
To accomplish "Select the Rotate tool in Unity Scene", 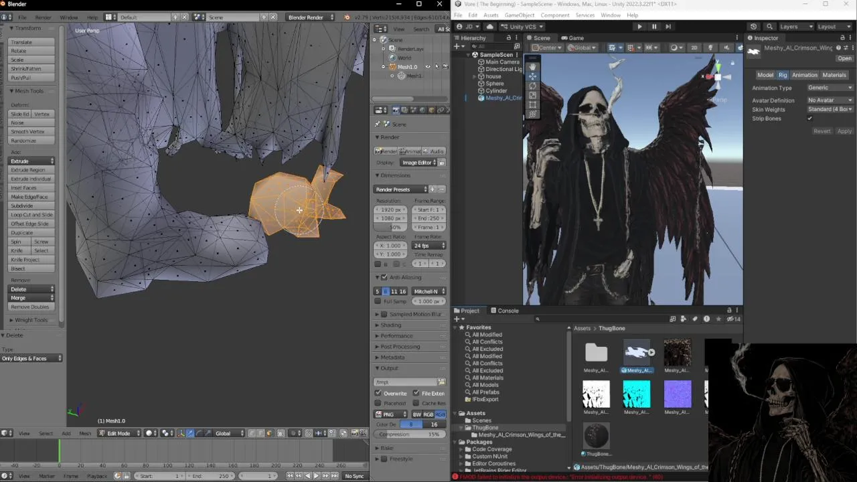I will (532, 86).
